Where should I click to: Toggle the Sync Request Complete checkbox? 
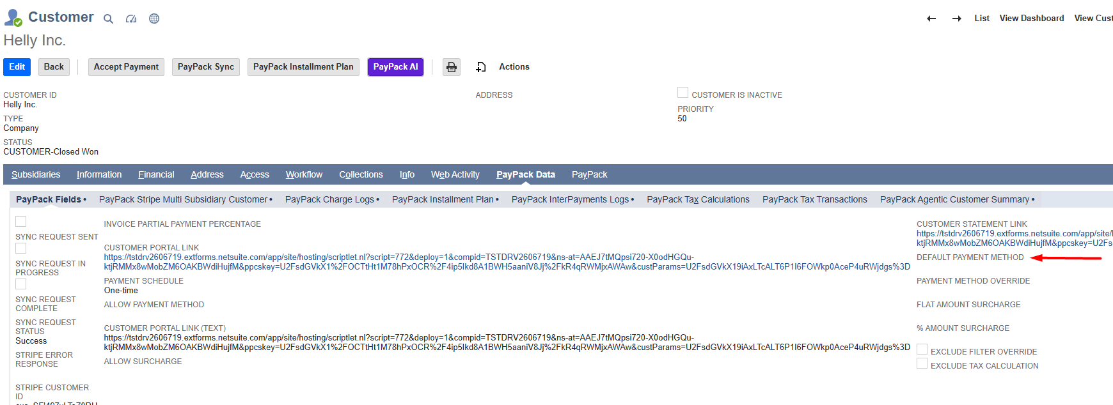[x=21, y=284]
